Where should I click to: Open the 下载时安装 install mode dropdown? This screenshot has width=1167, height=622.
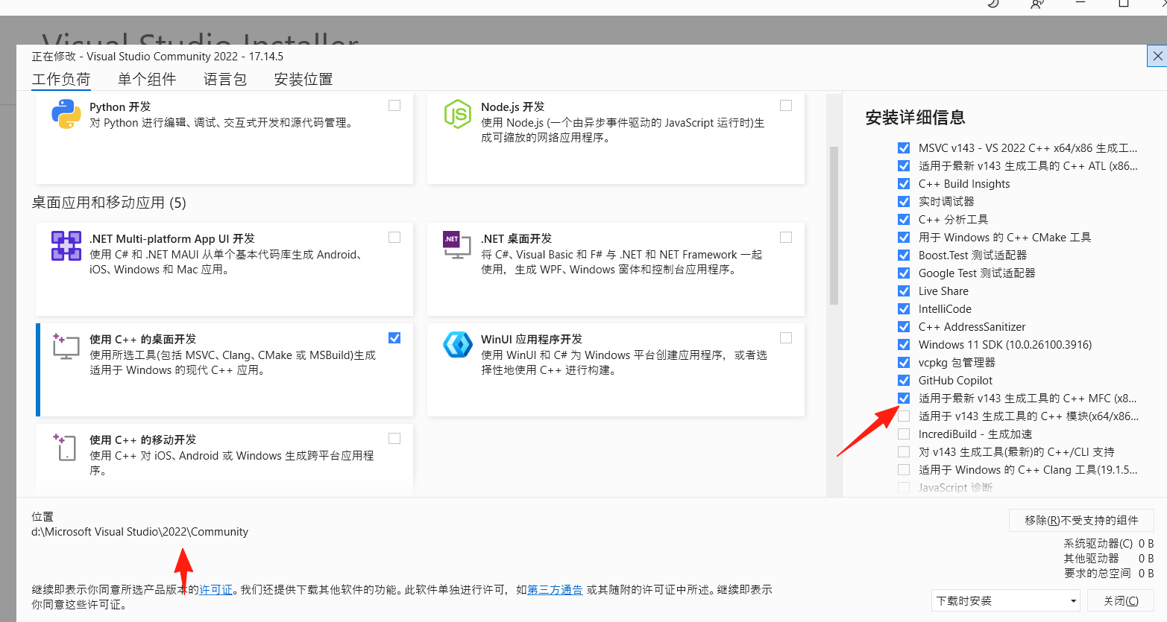[1006, 600]
